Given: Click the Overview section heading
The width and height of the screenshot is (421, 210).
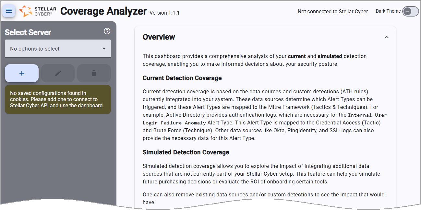Looking at the screenshot, I should click(159, 37).
